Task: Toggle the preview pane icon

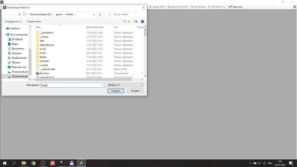Action: pyautogui.click(x=136, y=22)
